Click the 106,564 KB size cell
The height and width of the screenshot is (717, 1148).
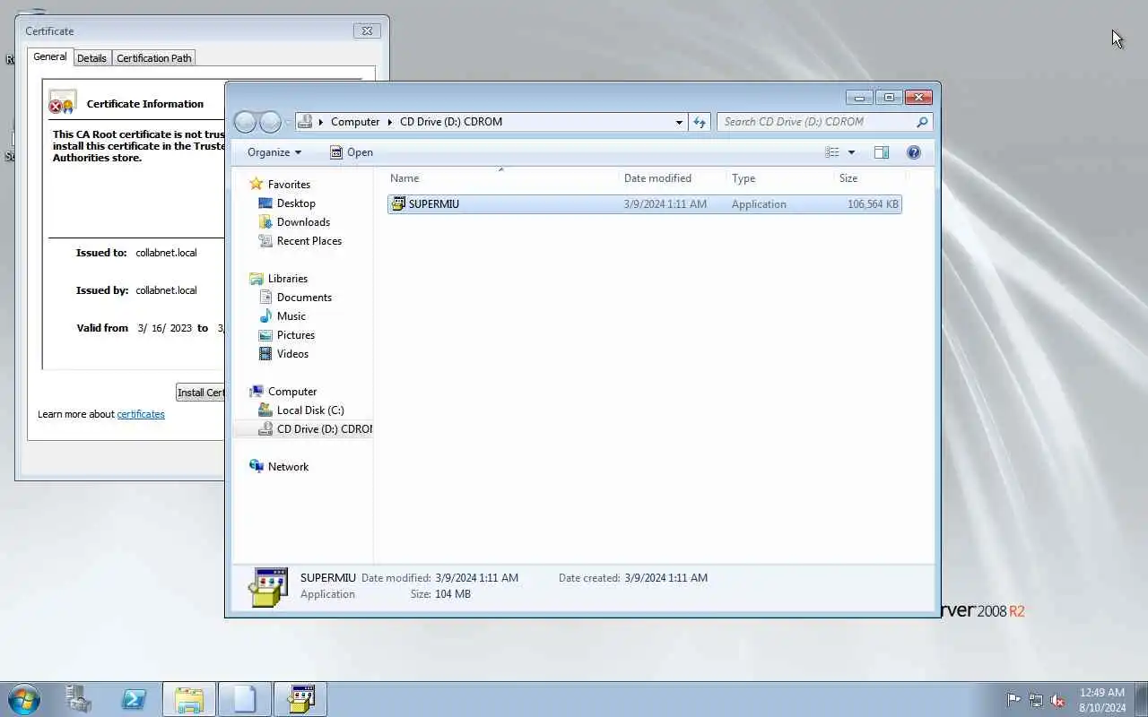coord(873,204)
